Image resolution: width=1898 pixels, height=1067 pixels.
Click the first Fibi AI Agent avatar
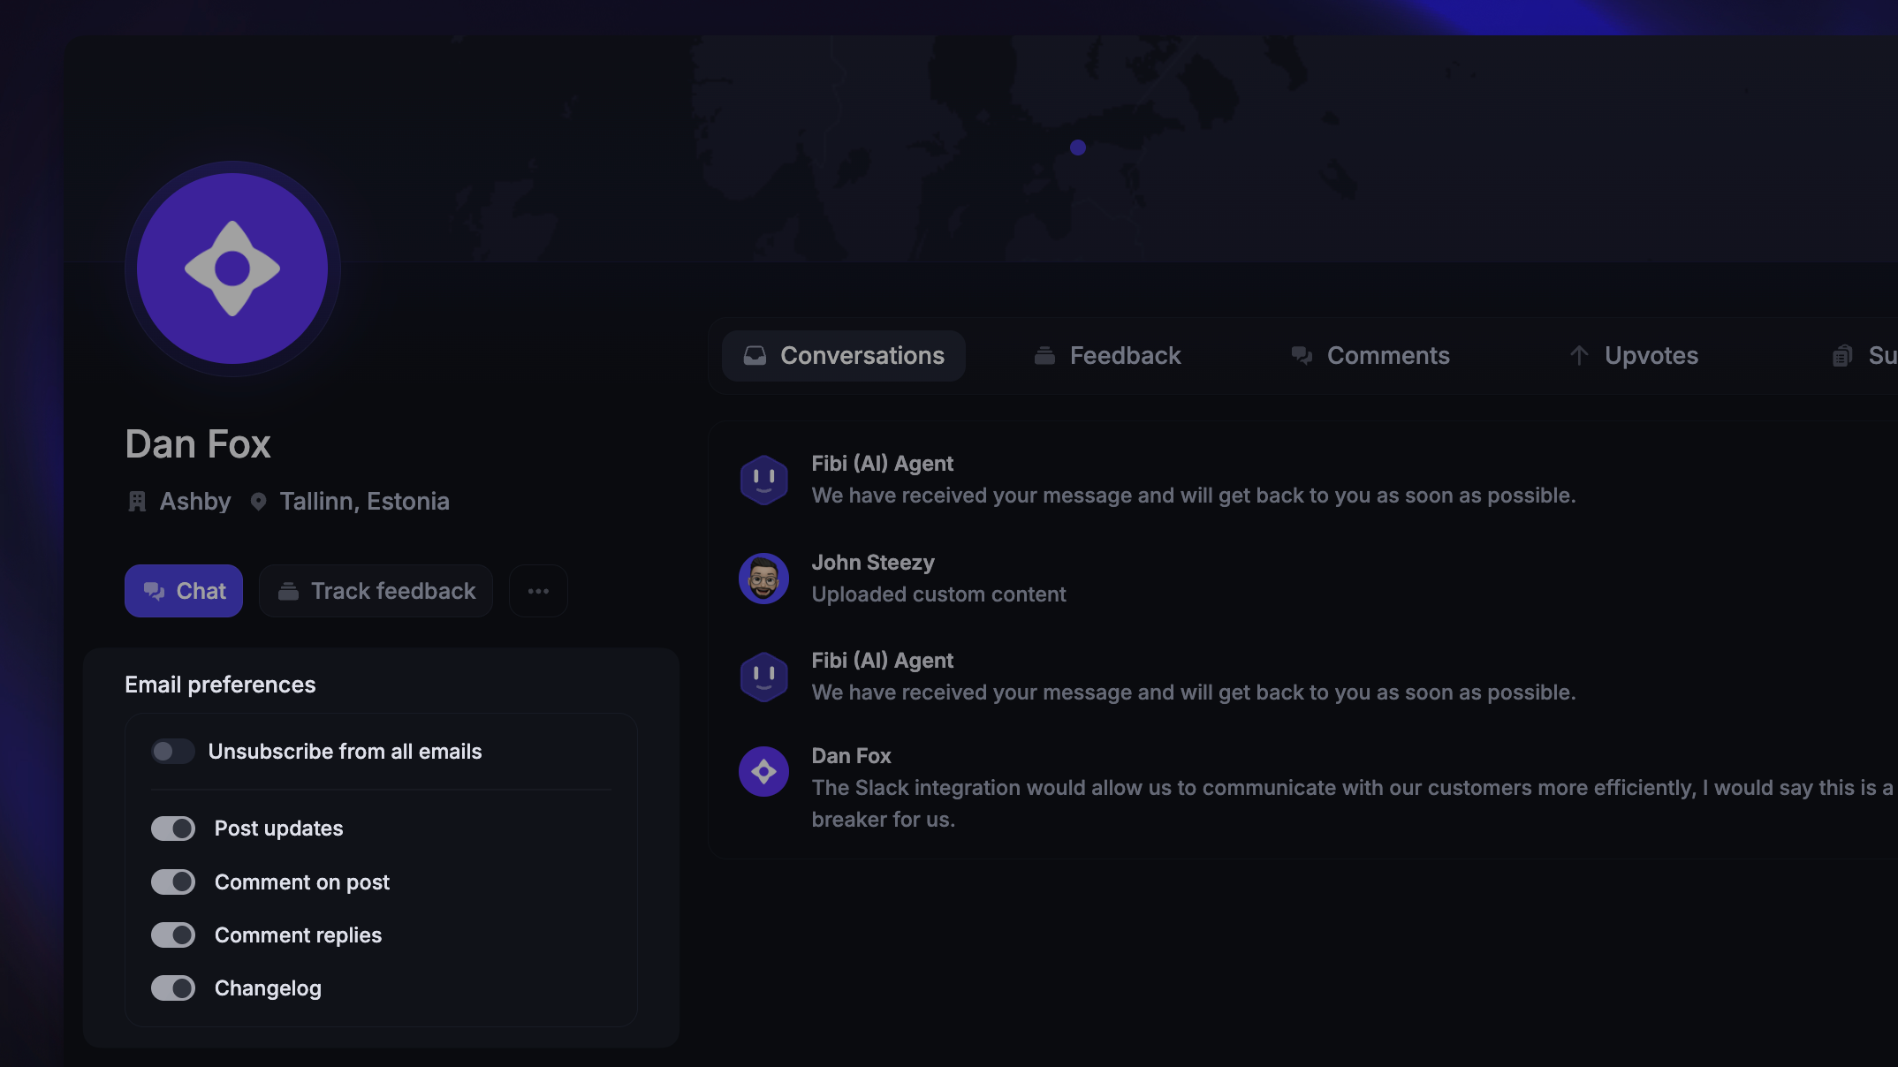763,480
